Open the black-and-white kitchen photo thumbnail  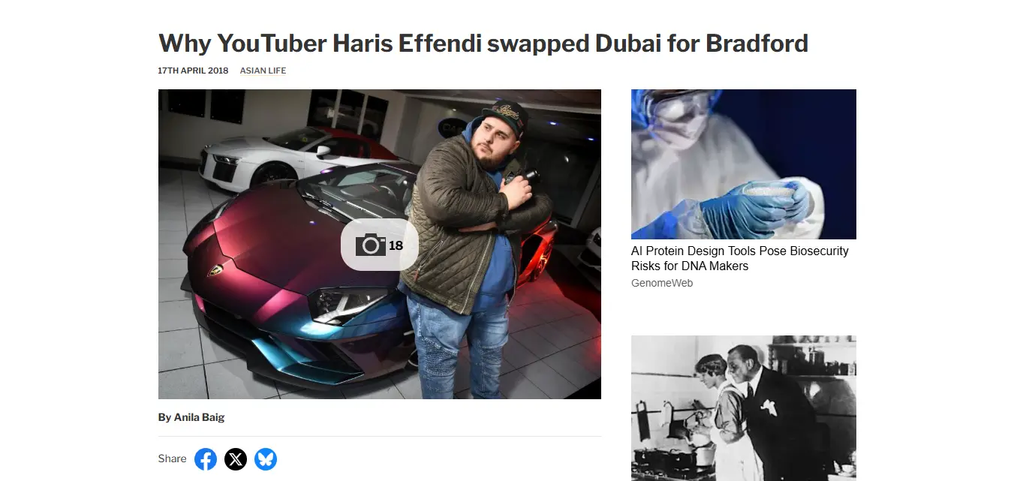(744, 408)
